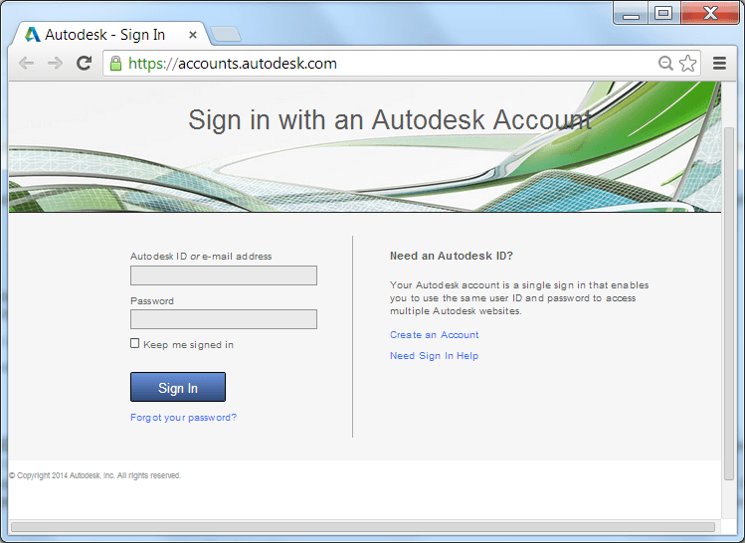Close the Autodesk - Sign In tab
Screen dimensions: 745x543
[192, 35]
